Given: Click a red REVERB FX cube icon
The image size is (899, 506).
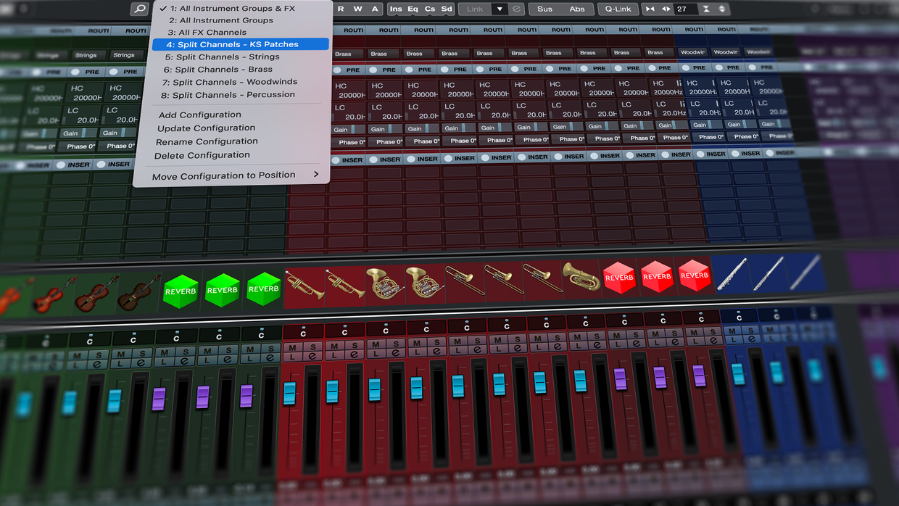Looking at the screenshot, I should [x=619, y=278].
